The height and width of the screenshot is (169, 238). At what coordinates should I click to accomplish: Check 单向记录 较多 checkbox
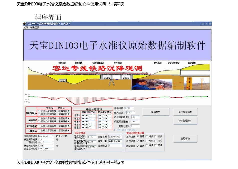(x=155, y=136)
